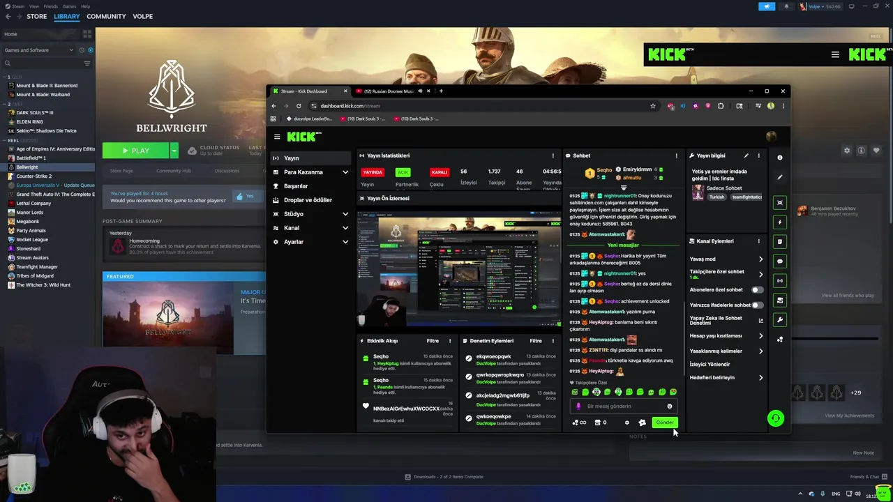Open Sohbet panel three-dot menu
Screen dimensions: 893x502
pyautogui.click(x=676, y=155)
